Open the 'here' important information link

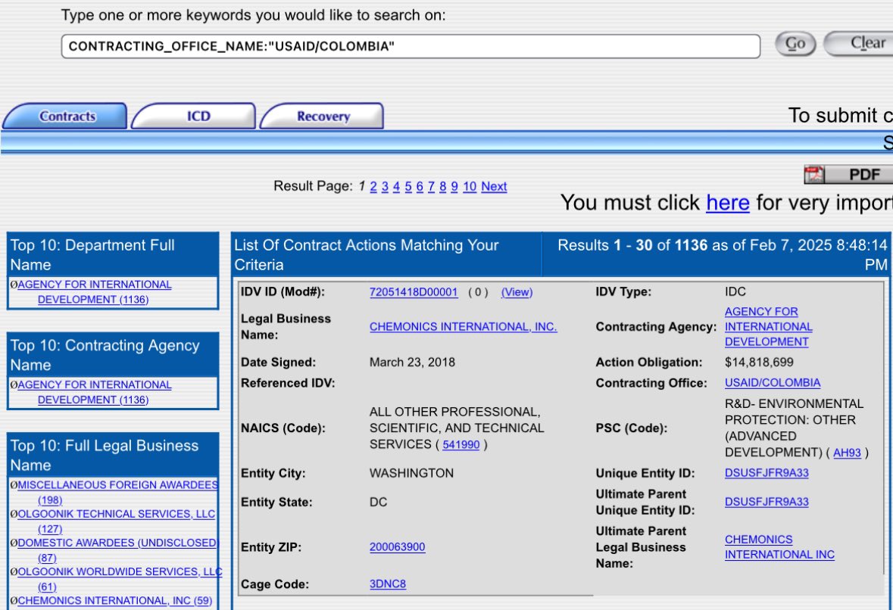tap(727, 203)
